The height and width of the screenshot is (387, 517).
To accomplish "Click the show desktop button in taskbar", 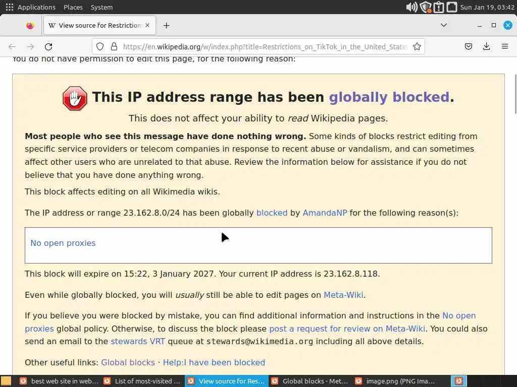I will [x=6, y=381].
